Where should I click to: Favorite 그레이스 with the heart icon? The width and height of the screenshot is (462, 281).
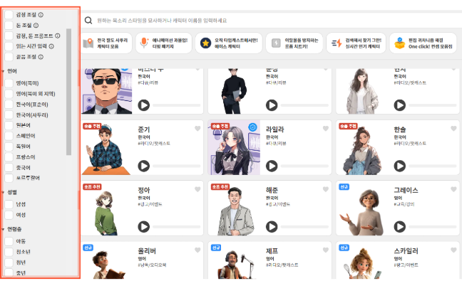453,189
